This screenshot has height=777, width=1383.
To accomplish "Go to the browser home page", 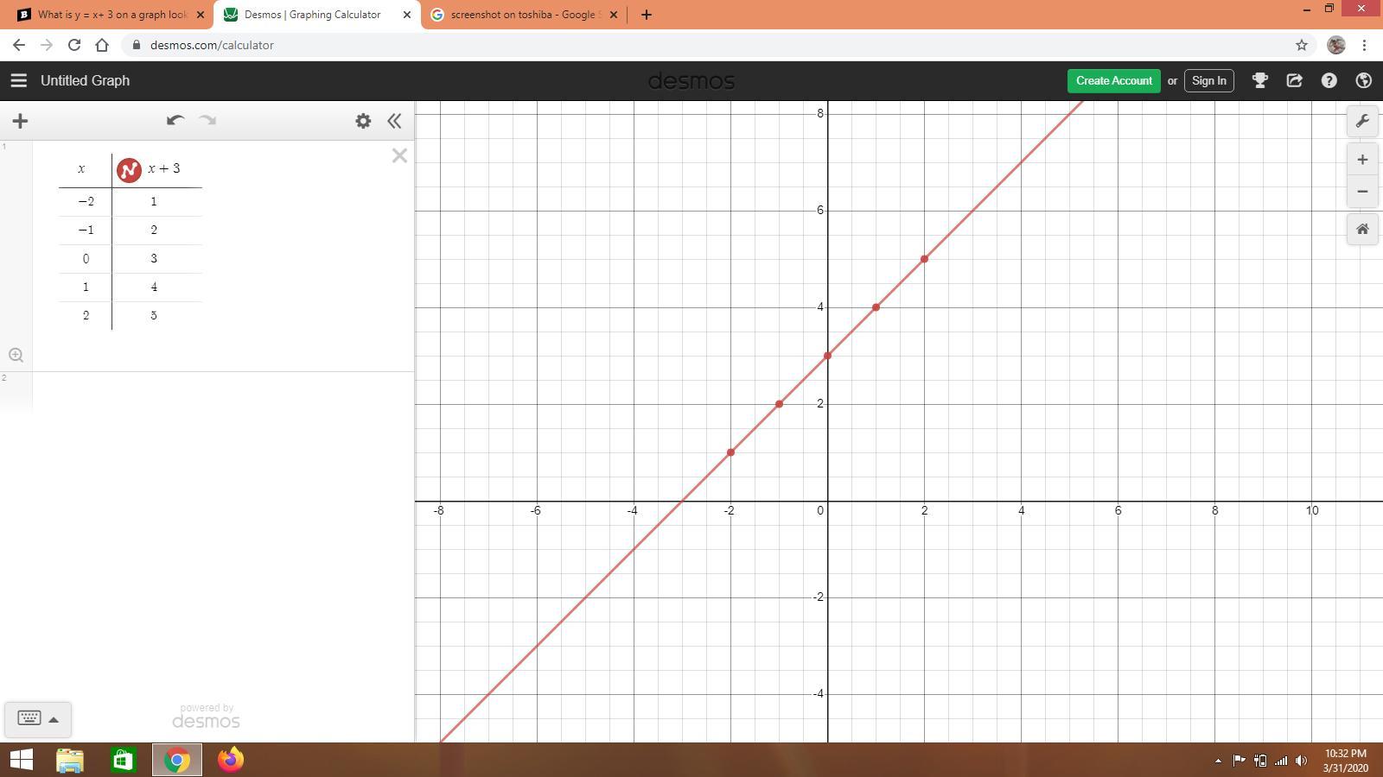I will (102, 45).
